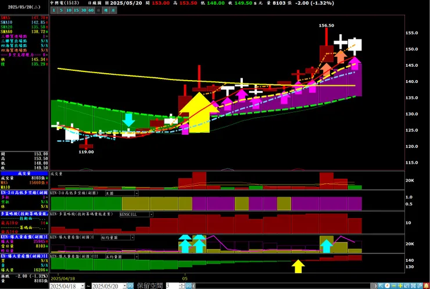Click the cyan down-arrow signal on price chart

[x=128, y=120]
